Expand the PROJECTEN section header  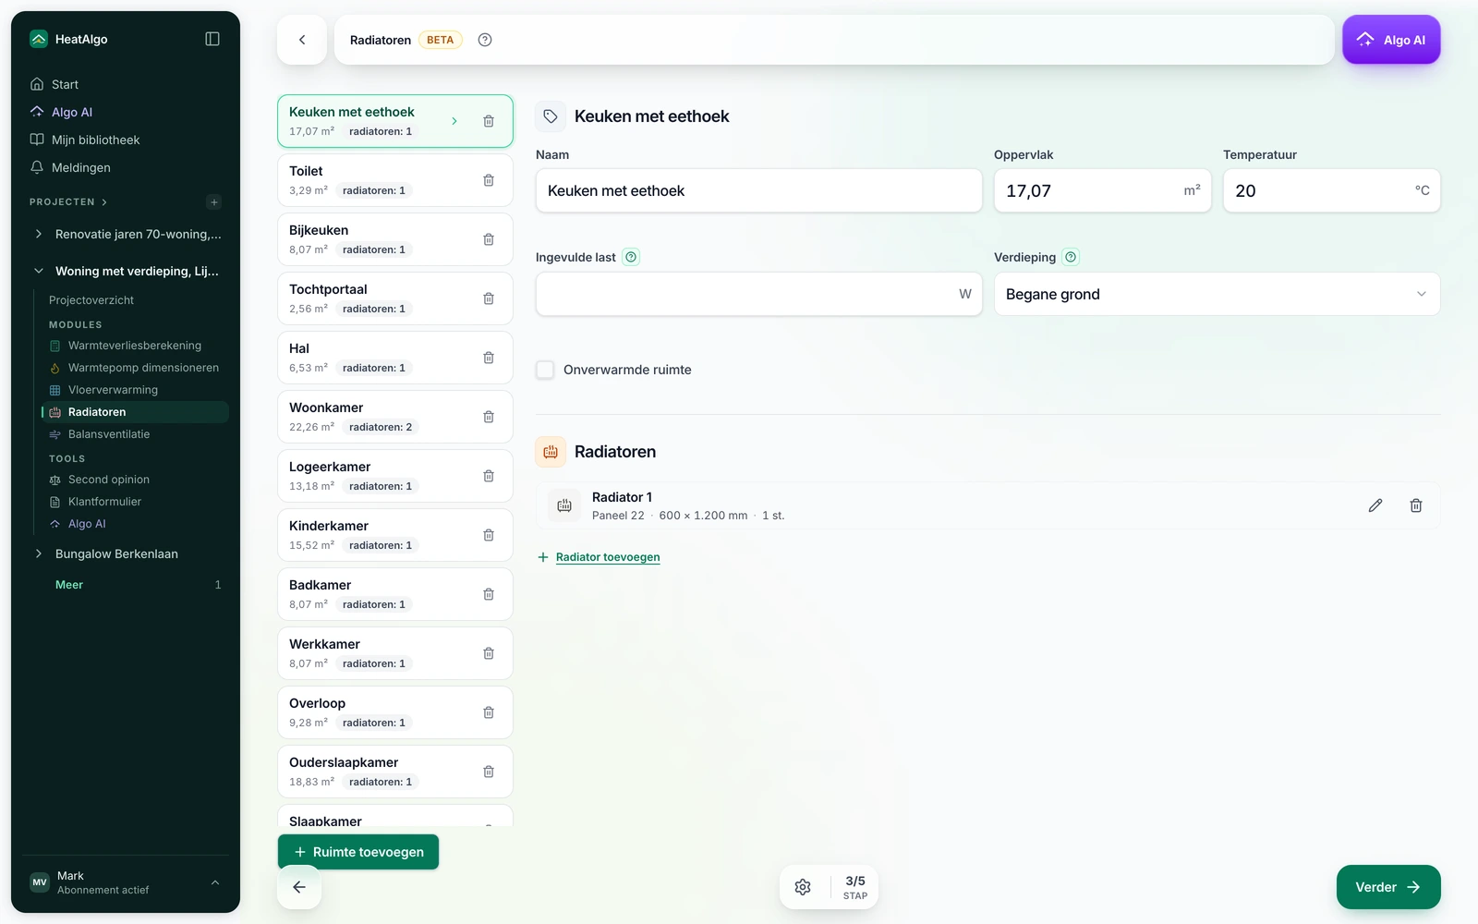tap(68, 201)
